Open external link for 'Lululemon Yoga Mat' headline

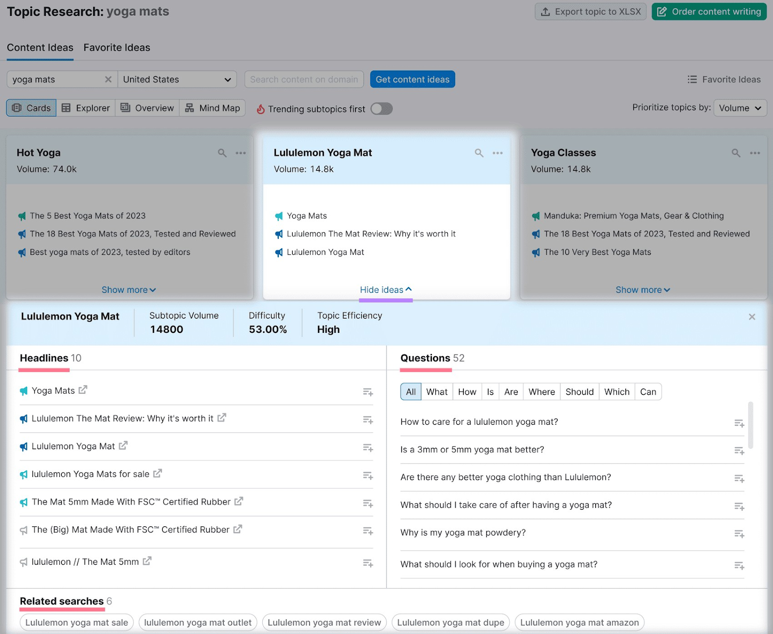(123, 446)
